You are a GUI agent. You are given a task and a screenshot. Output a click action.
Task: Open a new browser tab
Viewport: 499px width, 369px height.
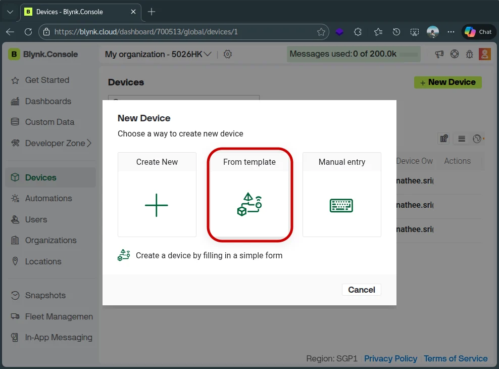152,12
